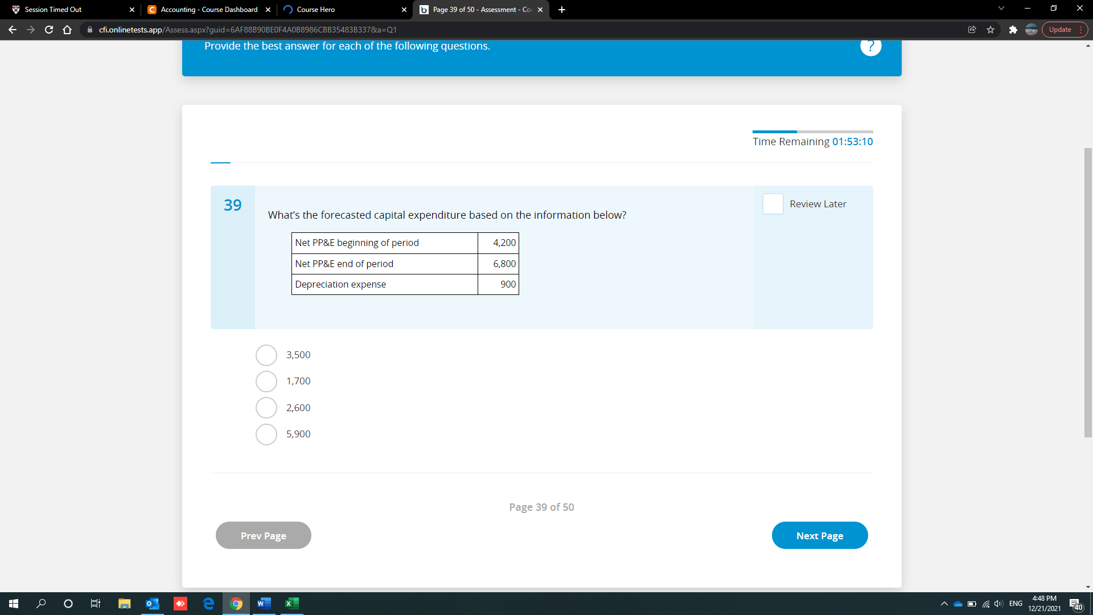Open the browser tab search chevron
The image size is (1093, 615).
(1001, 9)
